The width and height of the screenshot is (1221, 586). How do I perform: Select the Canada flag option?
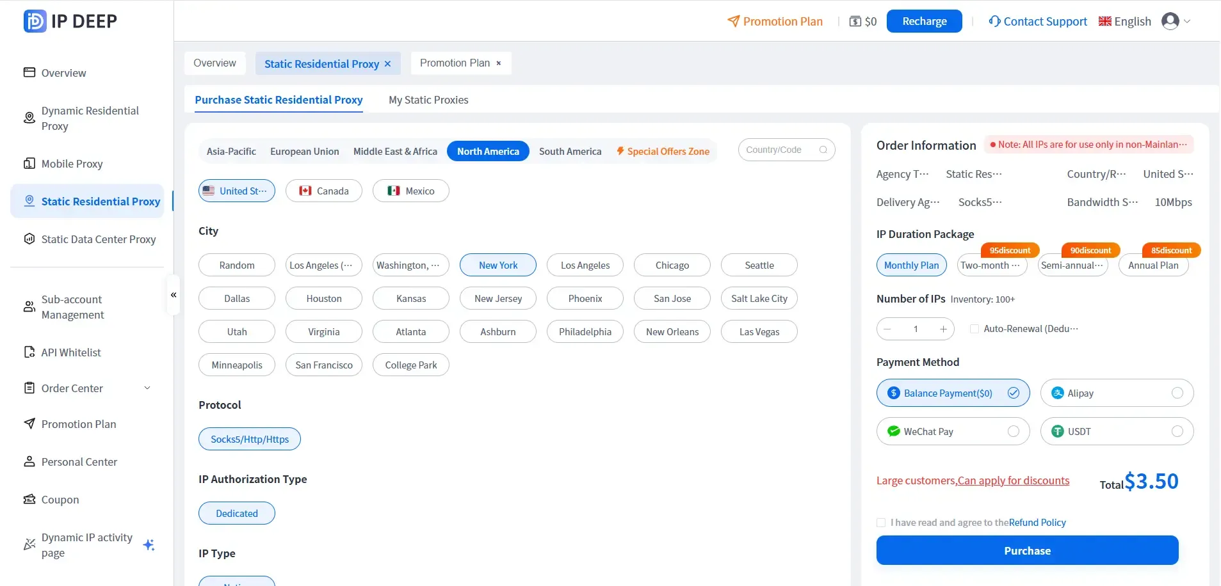[324, 191]
